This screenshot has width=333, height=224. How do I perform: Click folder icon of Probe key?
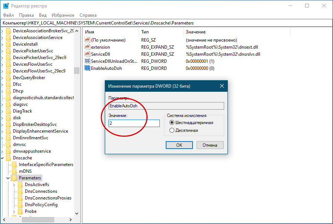tap(20, 211)
